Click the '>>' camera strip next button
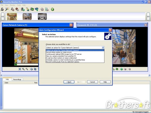This screenshot has height=113, width=151. click(148, 16)
